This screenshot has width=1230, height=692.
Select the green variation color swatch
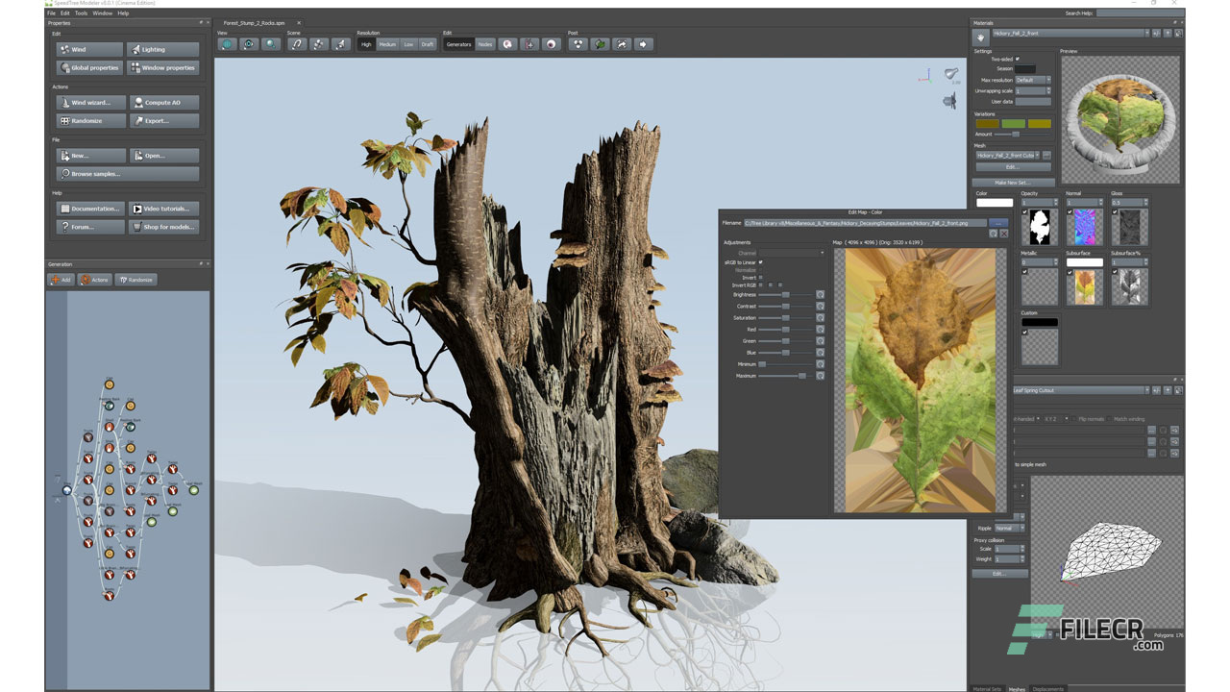(1013, 123)
